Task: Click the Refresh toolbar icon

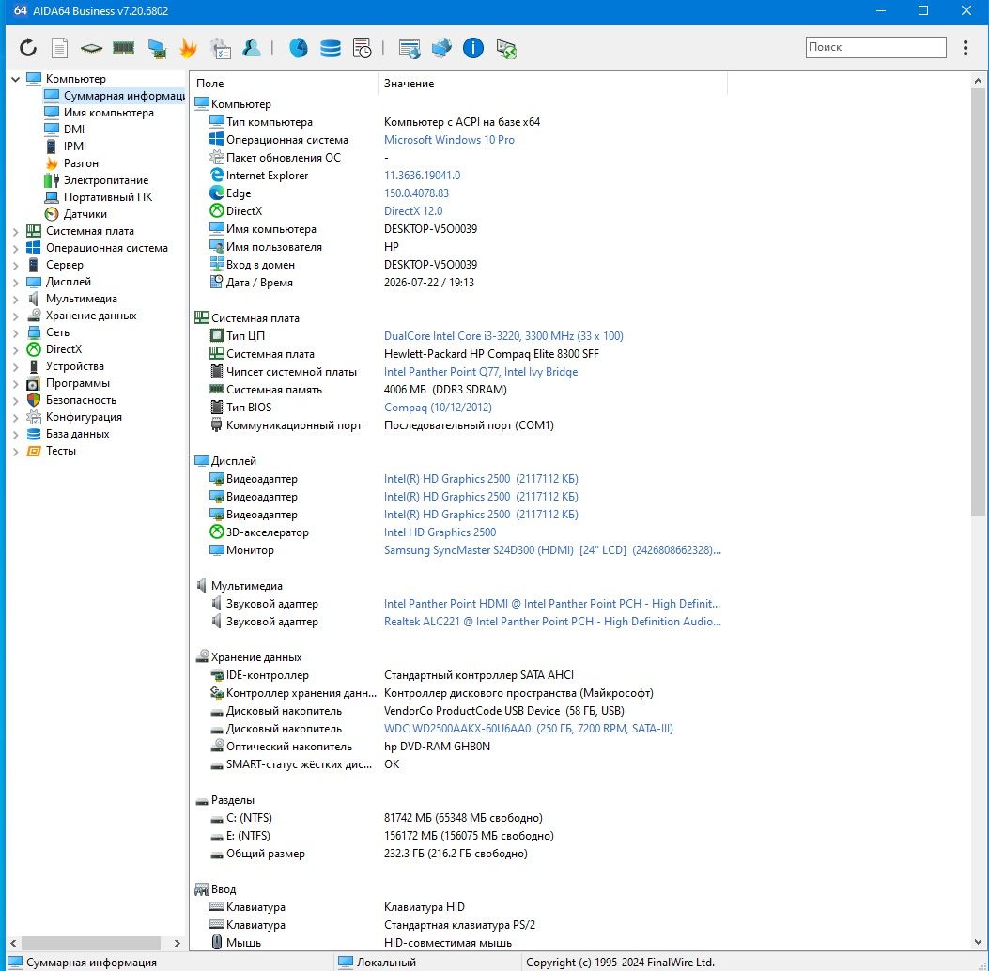Action: coord(28,48)
